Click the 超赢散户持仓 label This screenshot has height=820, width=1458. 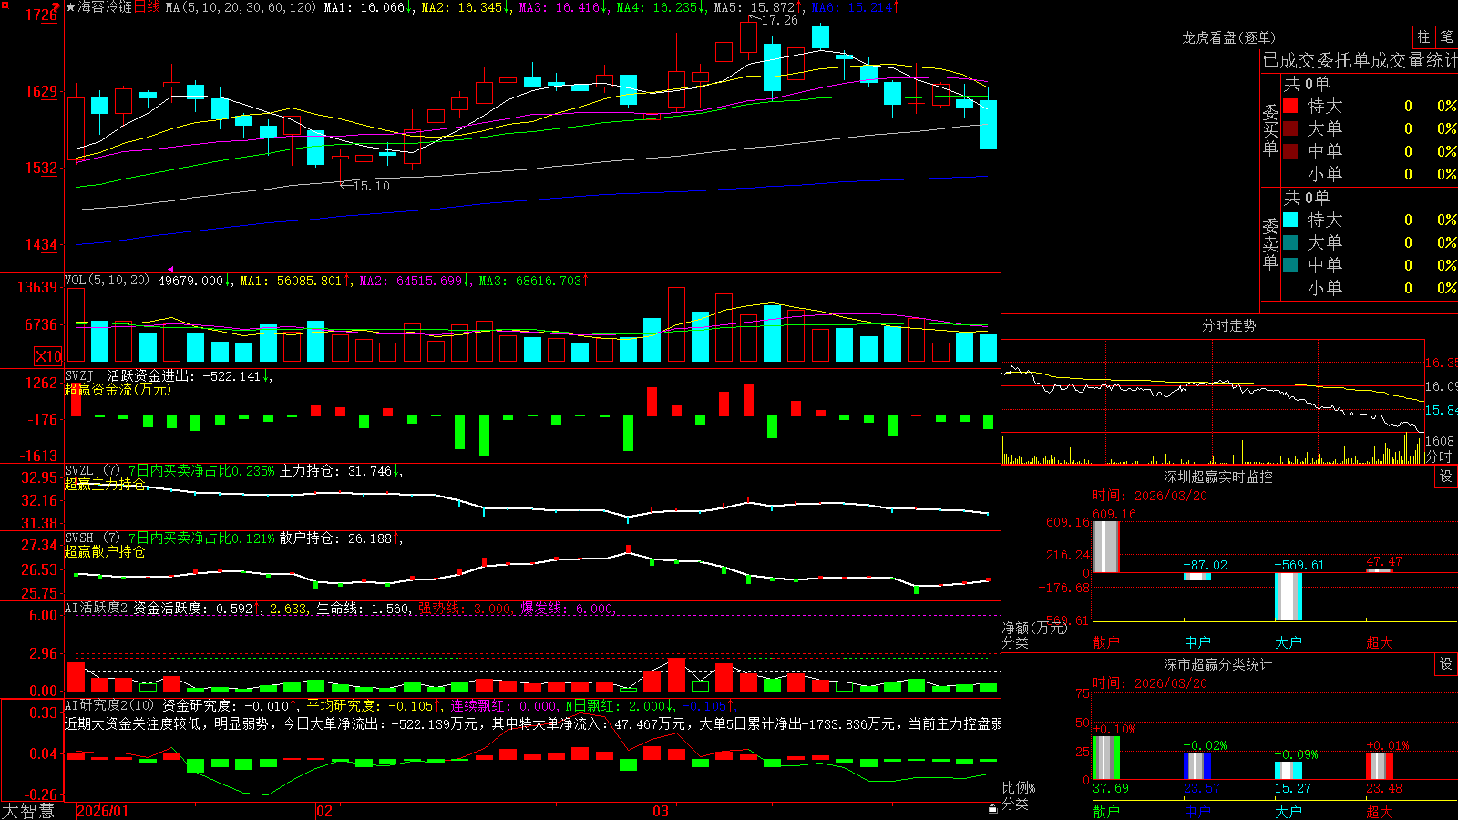(105, 552)
